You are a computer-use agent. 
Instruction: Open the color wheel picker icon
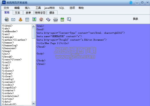pyautogui.click(x=41, y=20)
